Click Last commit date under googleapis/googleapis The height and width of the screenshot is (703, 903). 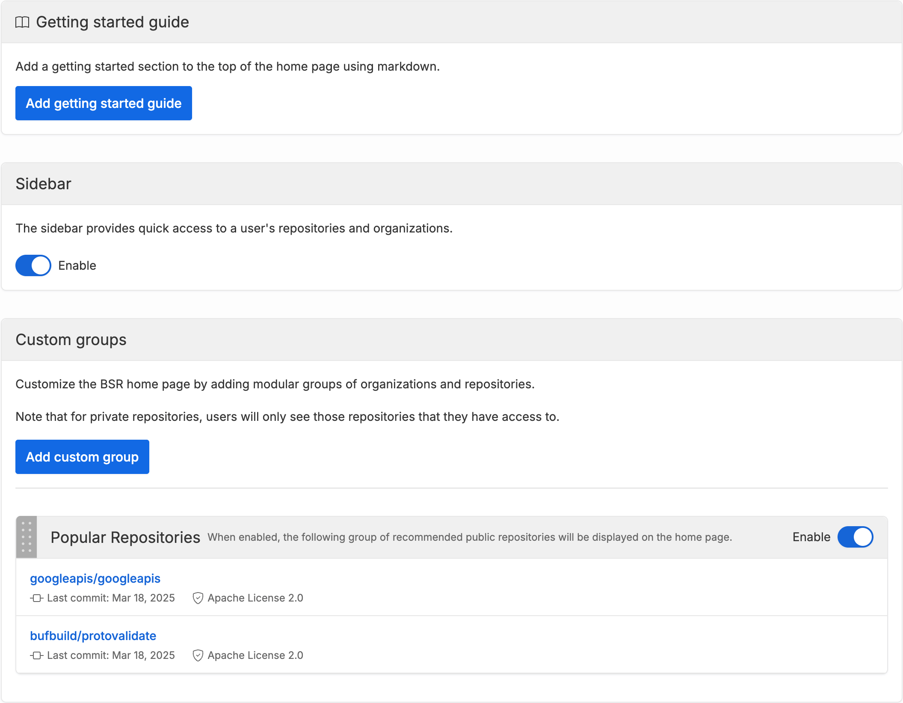coord(111,598)
